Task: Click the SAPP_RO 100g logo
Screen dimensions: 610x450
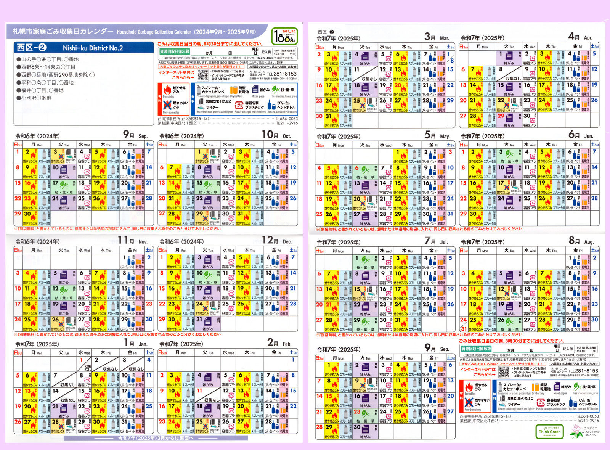Action: [x=284, y=37]
